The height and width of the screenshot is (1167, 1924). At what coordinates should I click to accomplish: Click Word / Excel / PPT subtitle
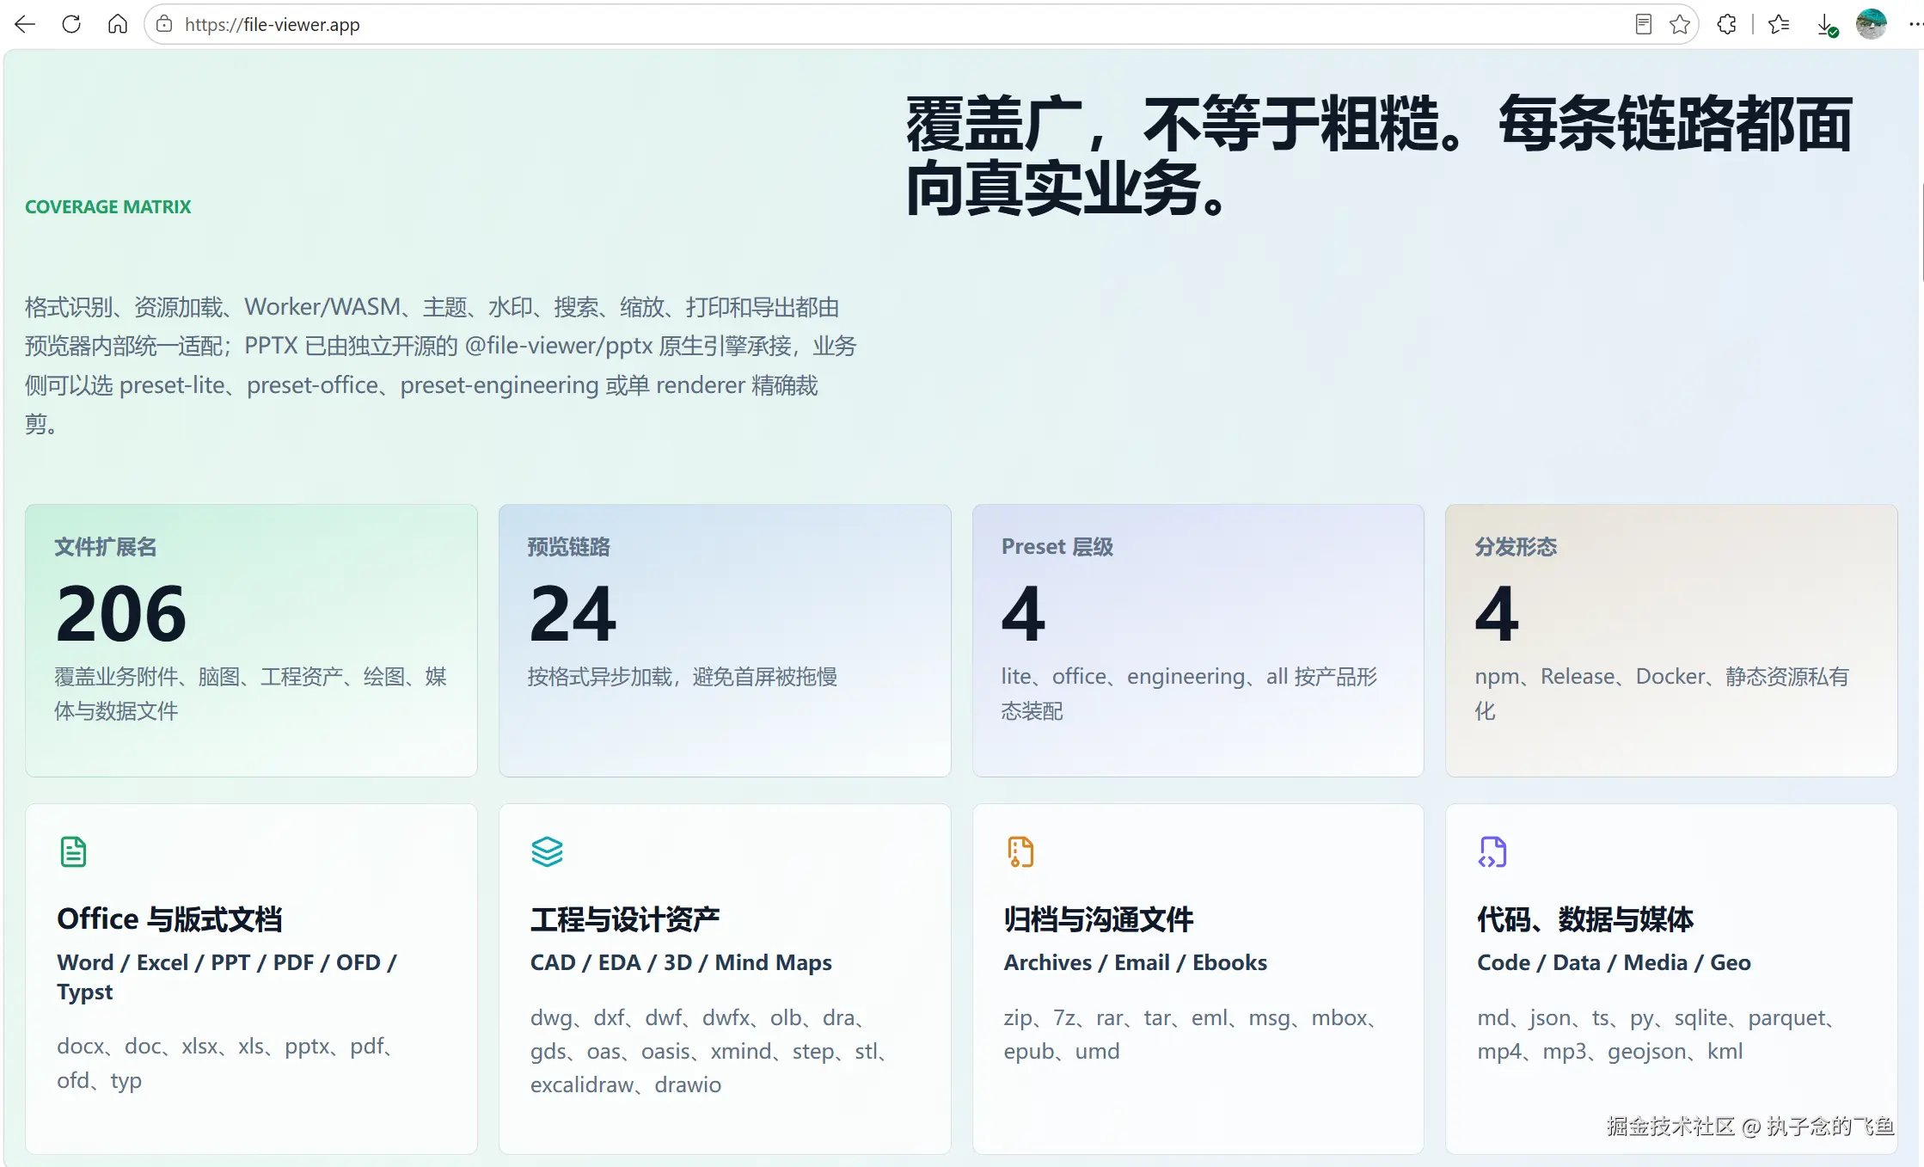click(x=227, y=977)
